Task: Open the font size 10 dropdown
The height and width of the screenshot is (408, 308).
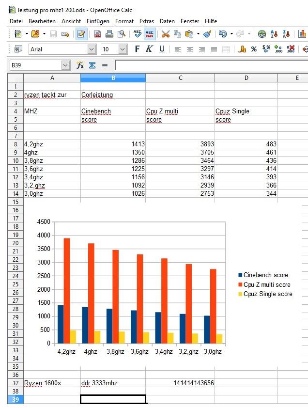Action: [x=123, y=49]
